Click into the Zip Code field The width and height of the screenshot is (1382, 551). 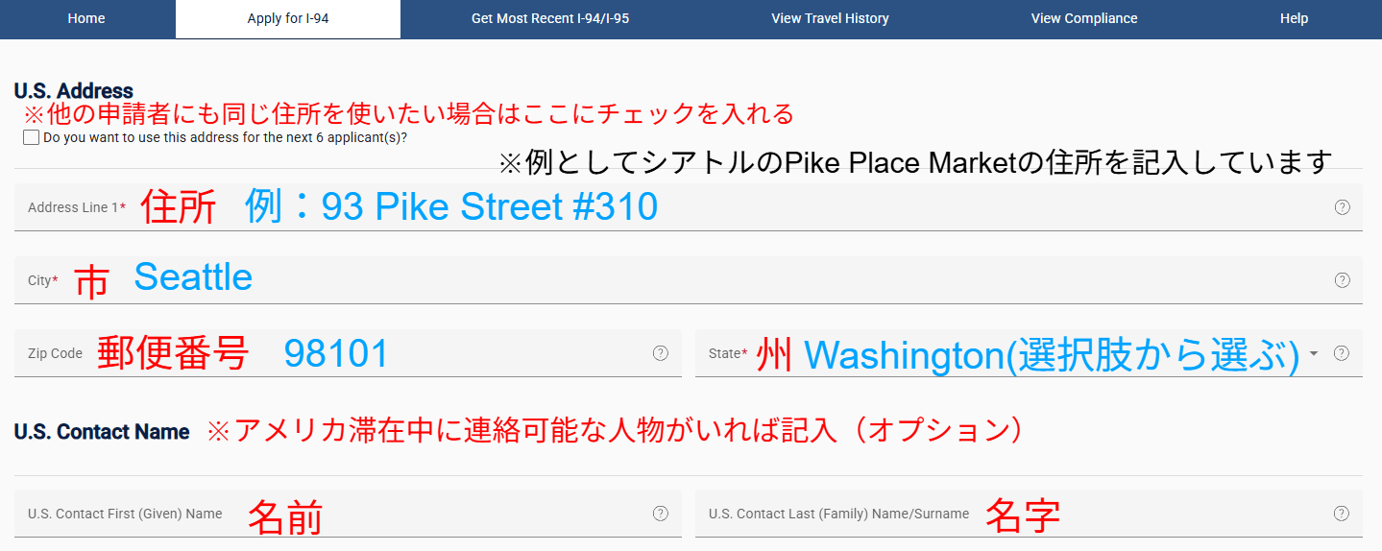[348, 353]
